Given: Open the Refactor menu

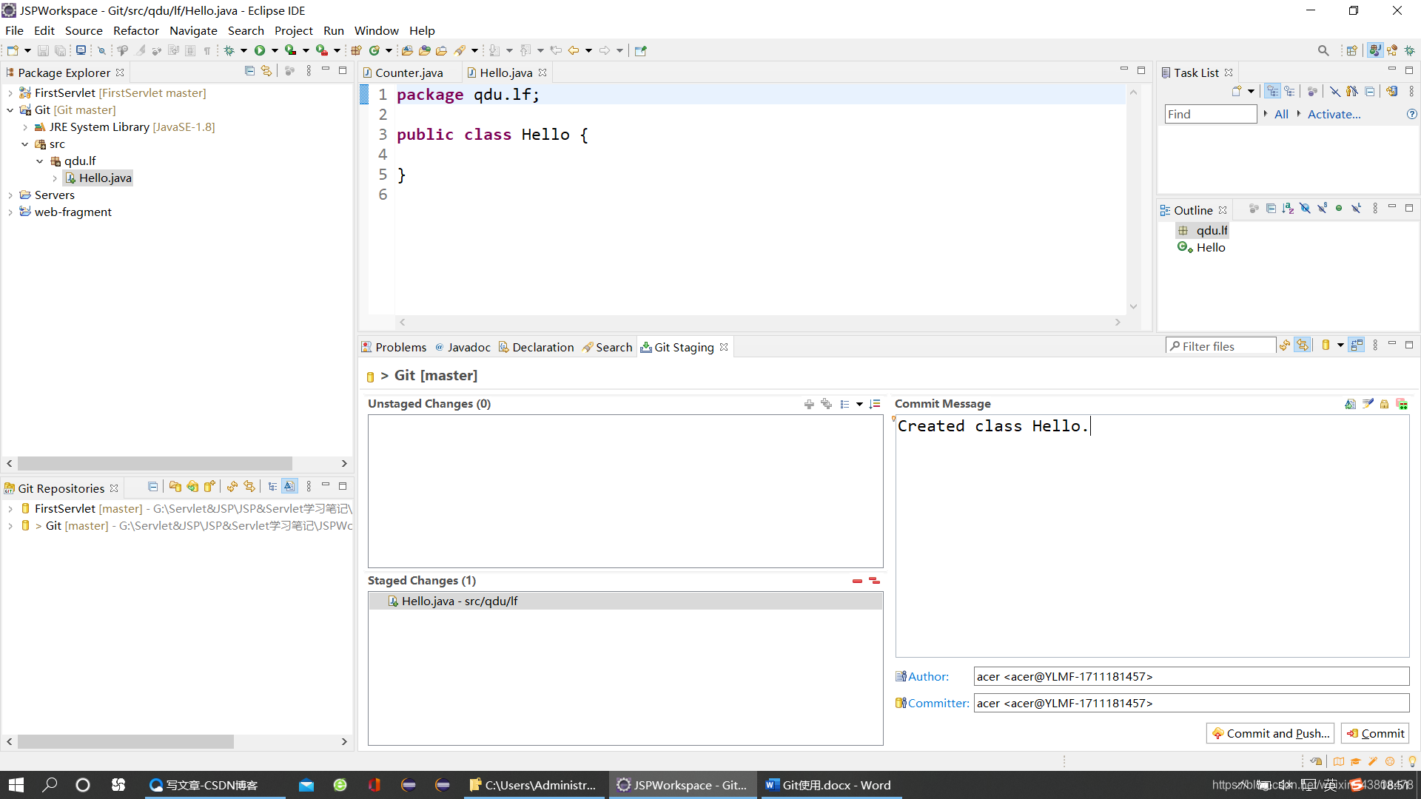Looking at the screenshot, I should point(136,30).
